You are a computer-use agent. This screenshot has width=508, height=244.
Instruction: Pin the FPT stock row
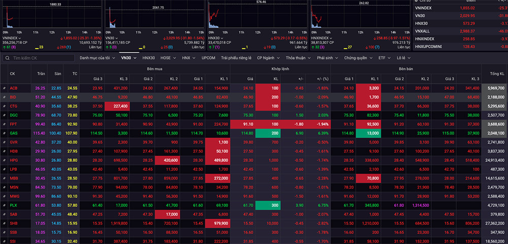point(4,124)
